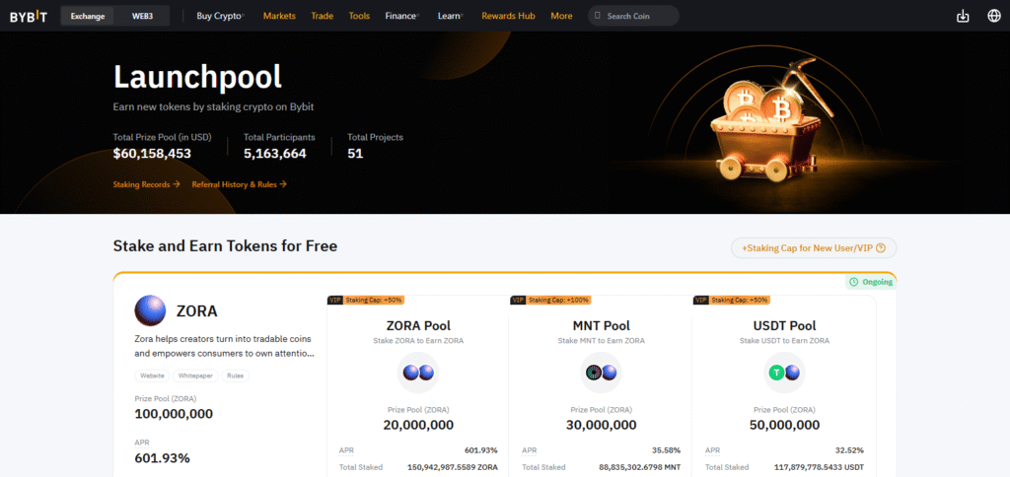Click the VIP badge on MNT Pool
This screenshot has height=477, width=1010.
518,300
